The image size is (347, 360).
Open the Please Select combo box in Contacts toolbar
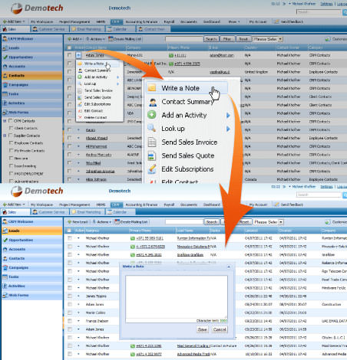click(x=267, y=39)
